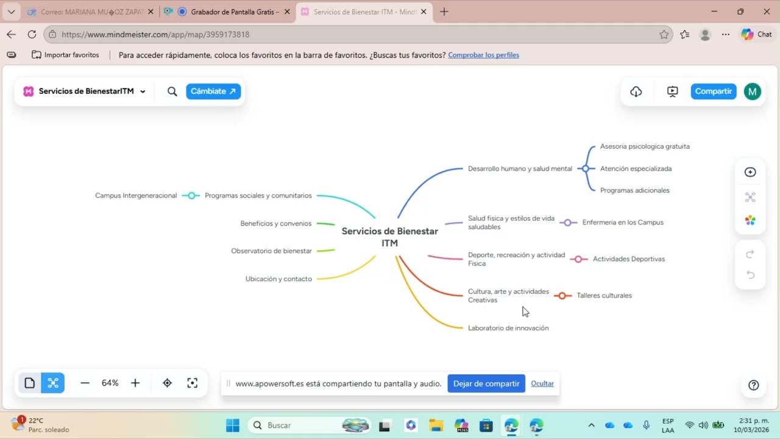Open the connection/layout tool in right sidebar

751,197
